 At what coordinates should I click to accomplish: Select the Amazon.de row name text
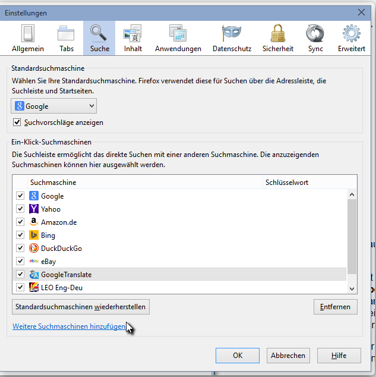pos(59,222)
